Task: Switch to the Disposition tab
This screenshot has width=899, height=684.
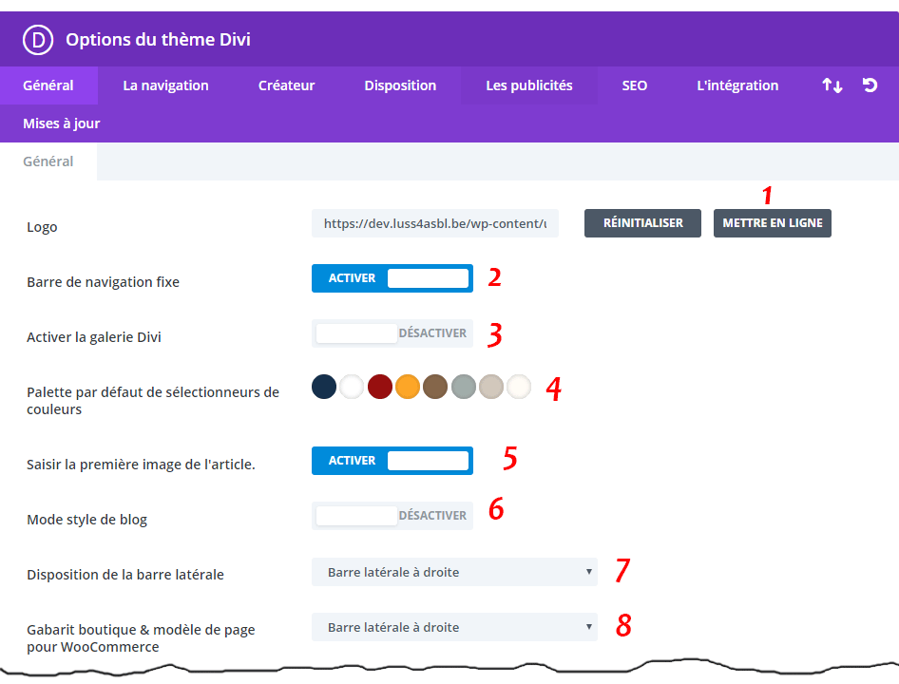Action: [x=400, y=85]
